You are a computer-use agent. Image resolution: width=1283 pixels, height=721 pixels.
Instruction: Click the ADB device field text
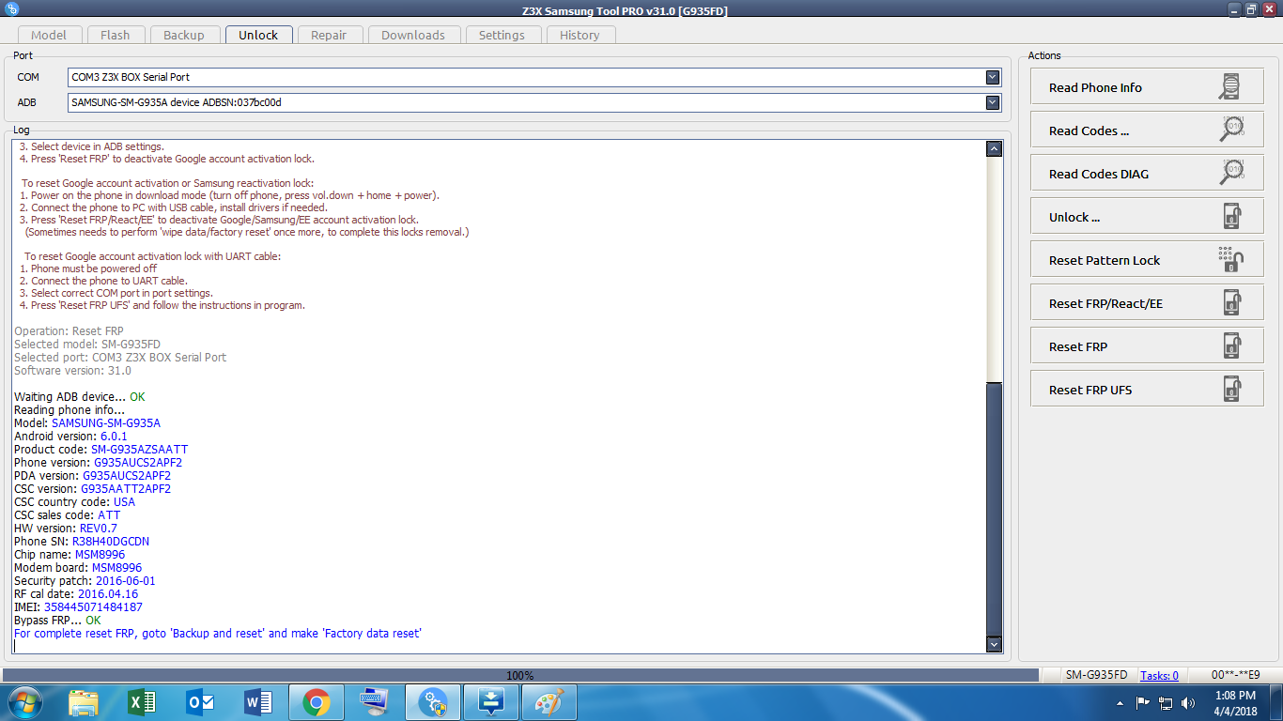(x=177, y=102)
